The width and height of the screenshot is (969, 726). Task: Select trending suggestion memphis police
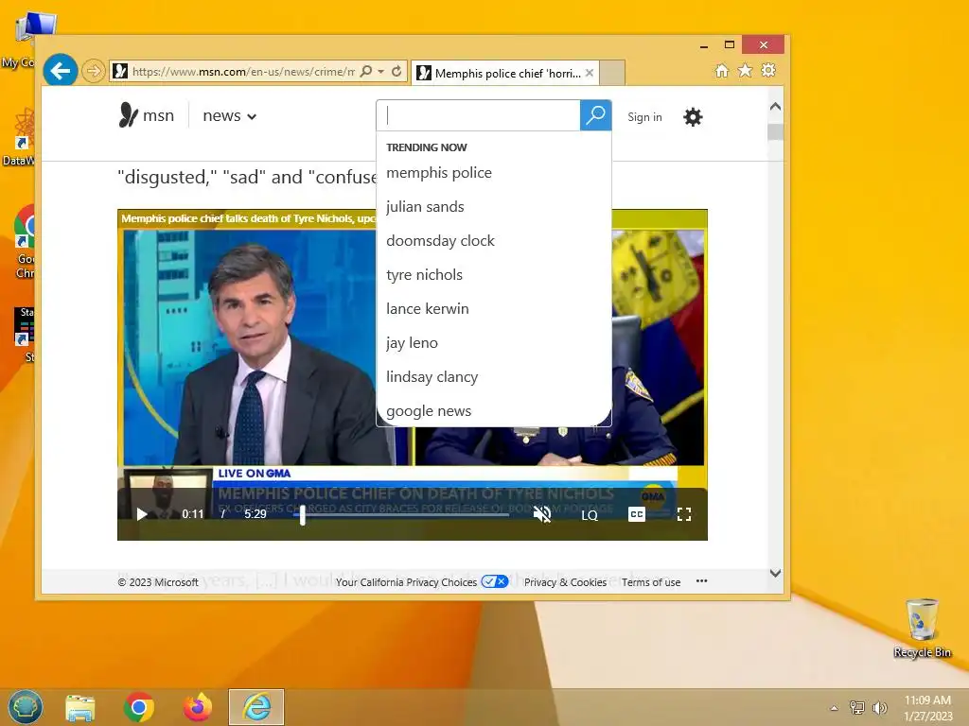(439, 173)
